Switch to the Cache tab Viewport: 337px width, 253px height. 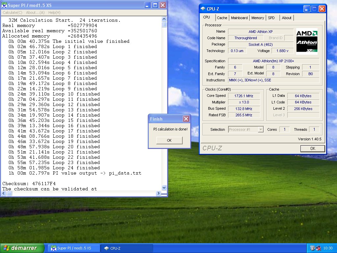222,18
